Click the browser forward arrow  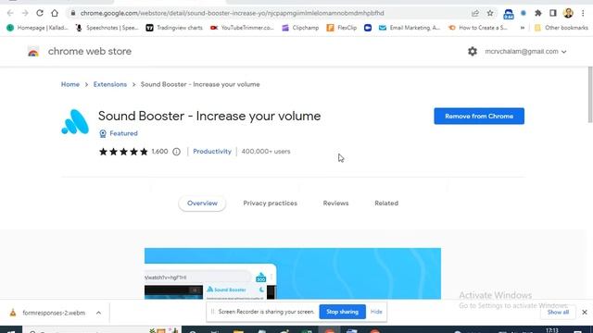25,13
